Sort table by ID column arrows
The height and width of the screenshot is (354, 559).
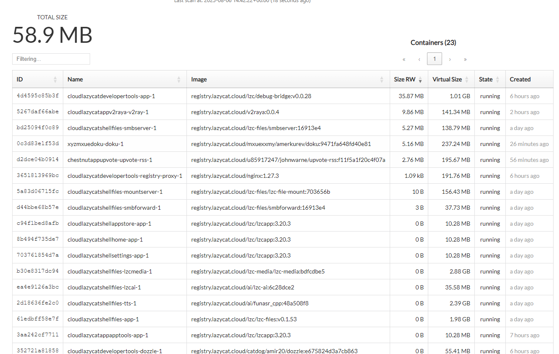pos(55,80)
